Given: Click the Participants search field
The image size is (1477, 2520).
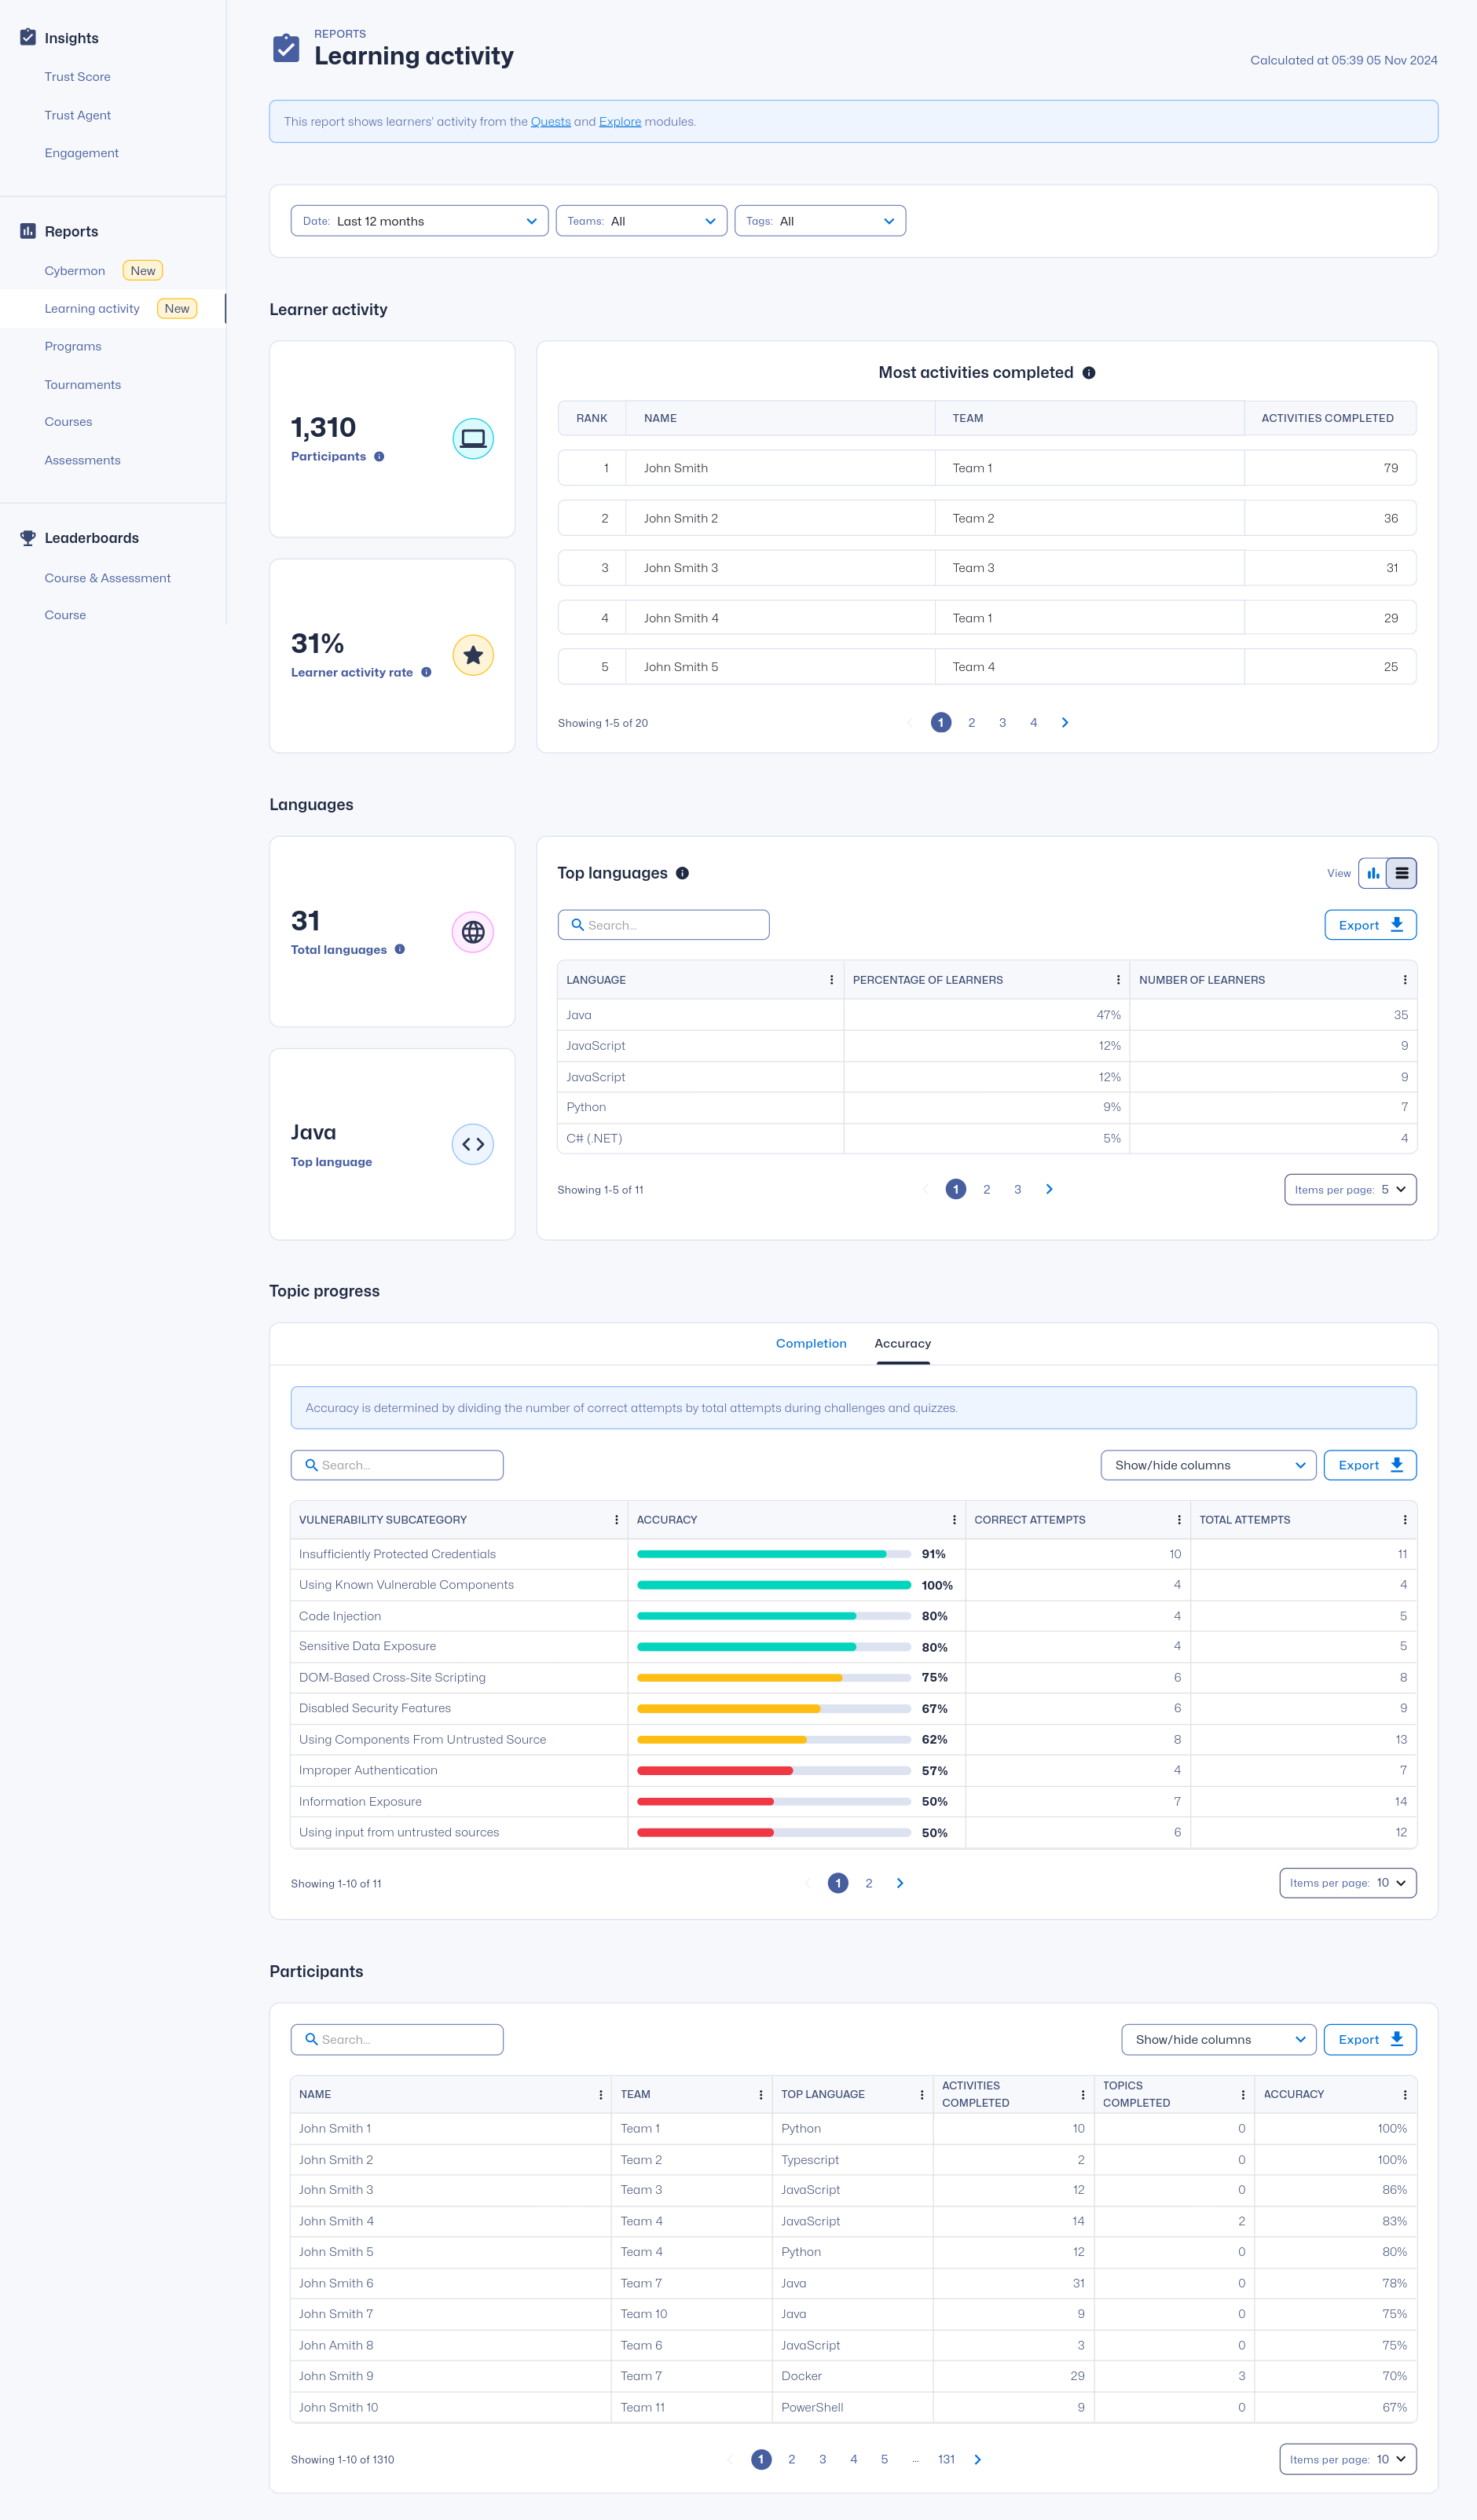Looking at the screenshot, I should (397, 2039).
